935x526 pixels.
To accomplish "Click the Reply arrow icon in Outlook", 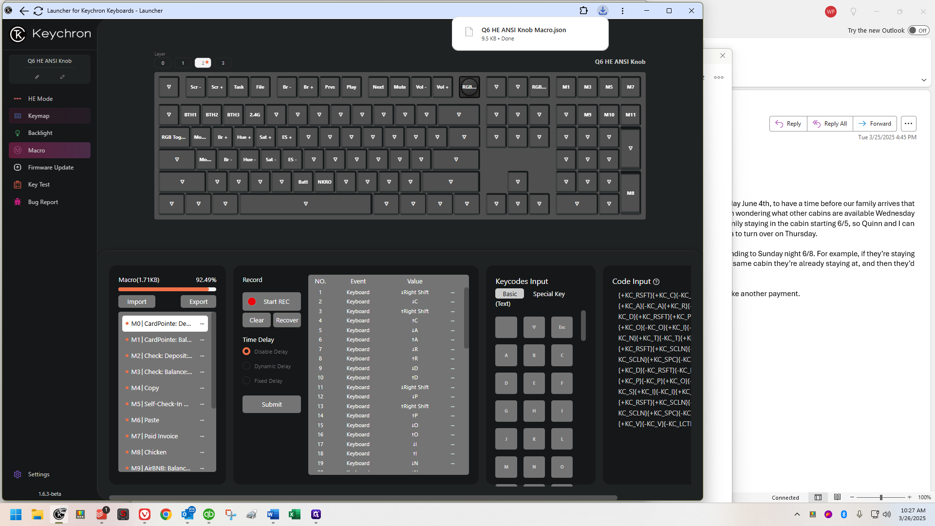I will click(x=779, y=124).
